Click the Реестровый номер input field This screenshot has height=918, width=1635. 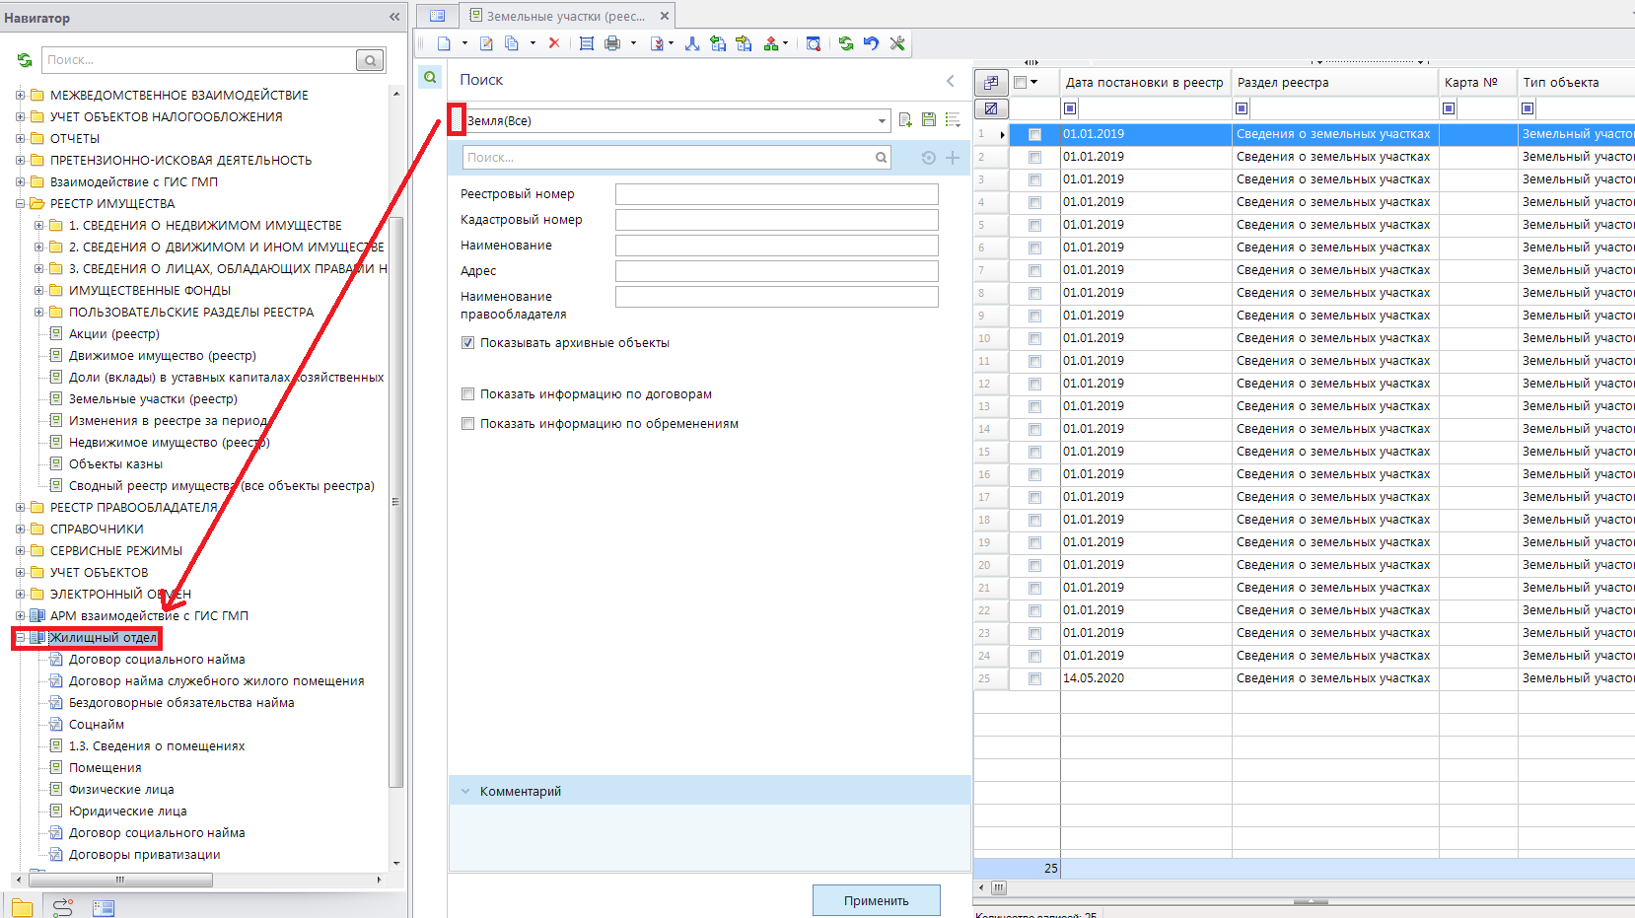click(x=776, y=194)
